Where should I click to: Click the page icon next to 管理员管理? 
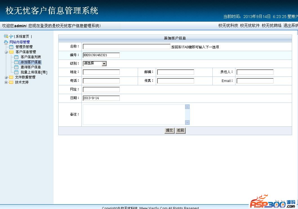point(11,47)
